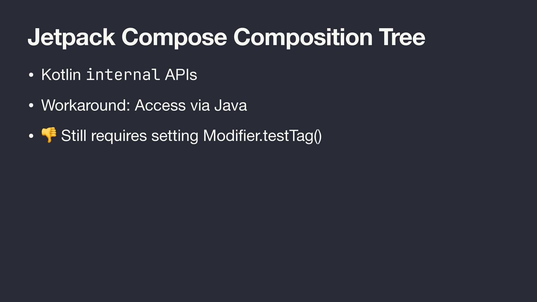Click the "Modifier.testTag()" text

pos(262,136)
